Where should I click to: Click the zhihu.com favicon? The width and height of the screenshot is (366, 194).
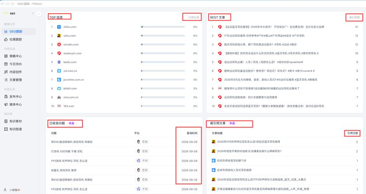(x=59, y=27)
